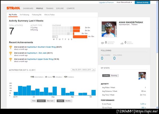The height and width of the screenshot is (114, 159).
Task: Click the Strava logo
Action: 13,8
